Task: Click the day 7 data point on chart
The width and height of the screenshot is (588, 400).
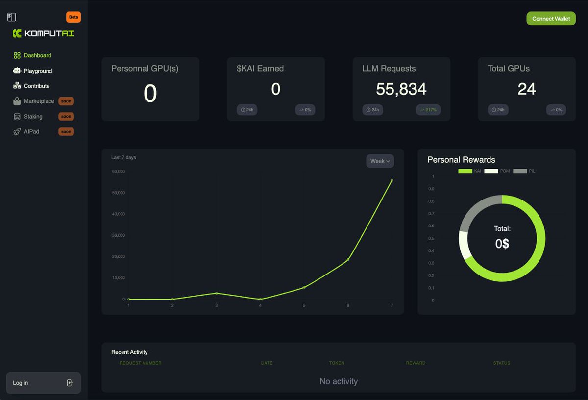Action: (x=392, y=180)
